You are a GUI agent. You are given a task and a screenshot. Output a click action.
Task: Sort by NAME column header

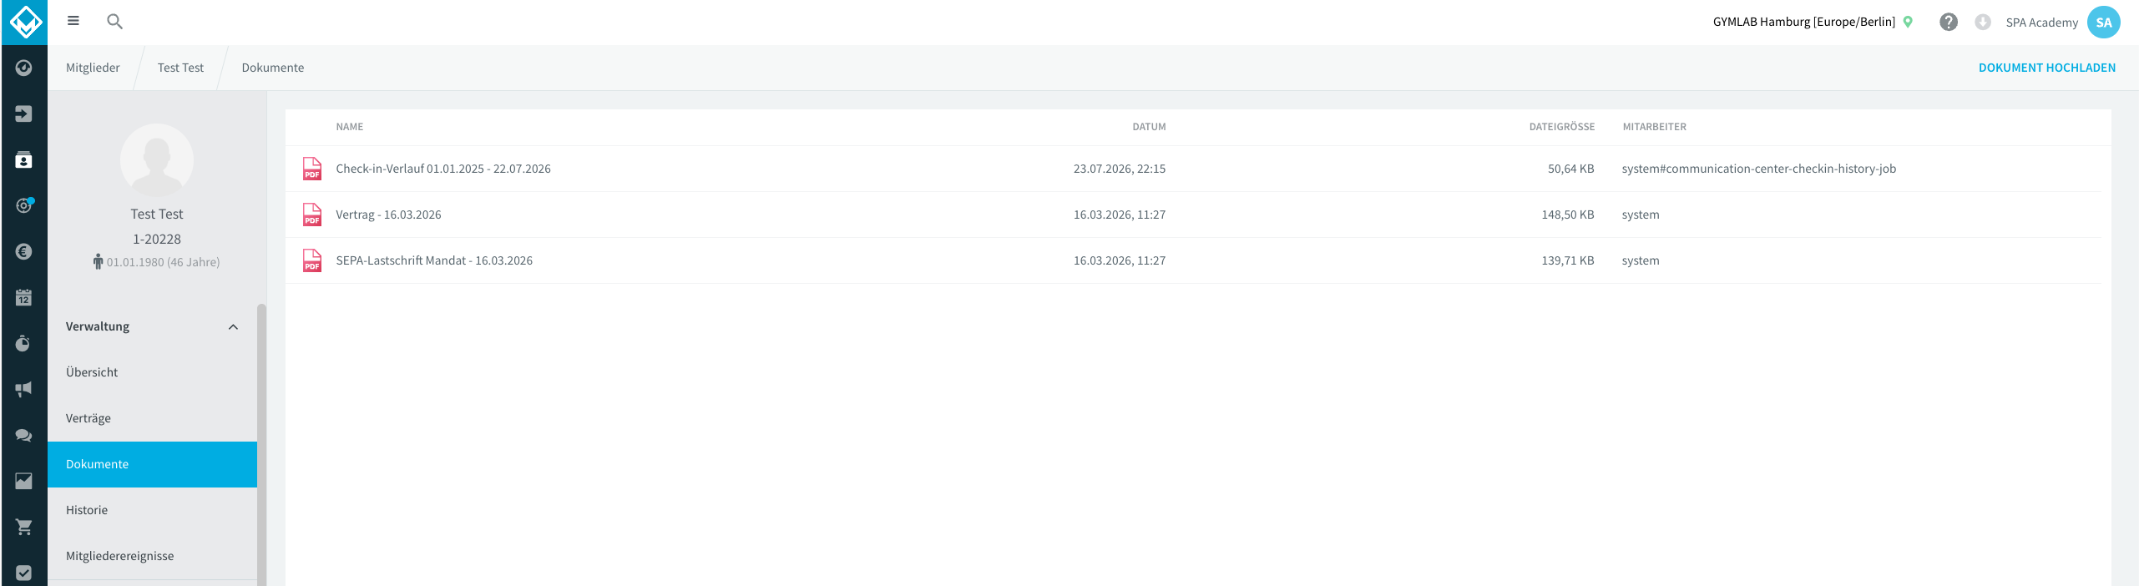click(349, 127)
